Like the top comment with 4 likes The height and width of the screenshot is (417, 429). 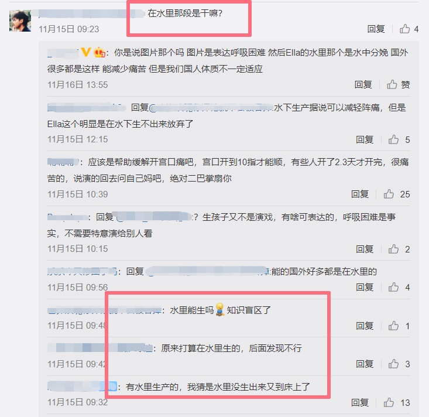404,29
